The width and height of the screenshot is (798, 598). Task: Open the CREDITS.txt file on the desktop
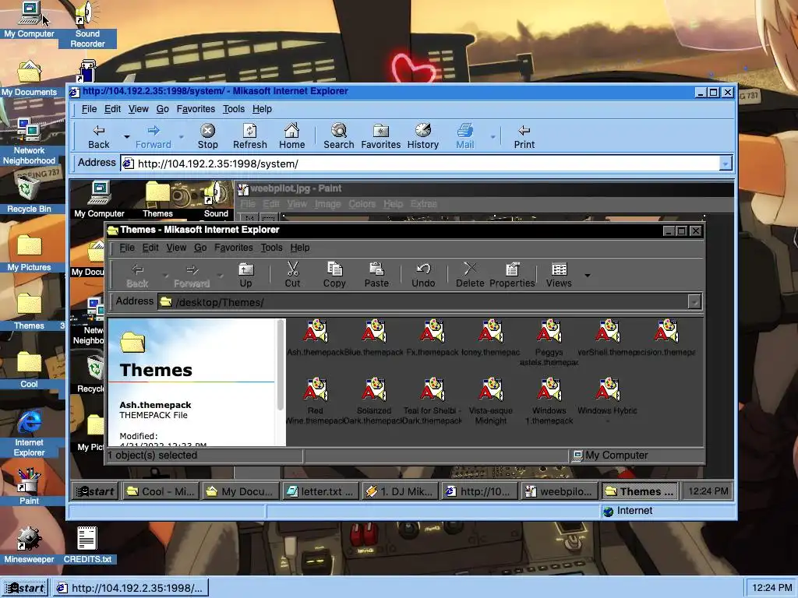tap(87, 544)
